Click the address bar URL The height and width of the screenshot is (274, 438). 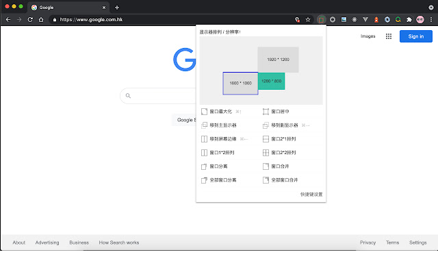(x=91, y=20)
